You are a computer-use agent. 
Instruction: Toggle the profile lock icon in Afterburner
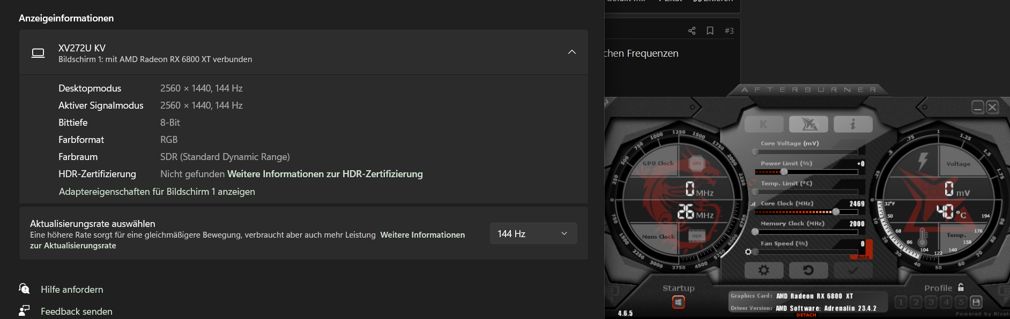961,287
